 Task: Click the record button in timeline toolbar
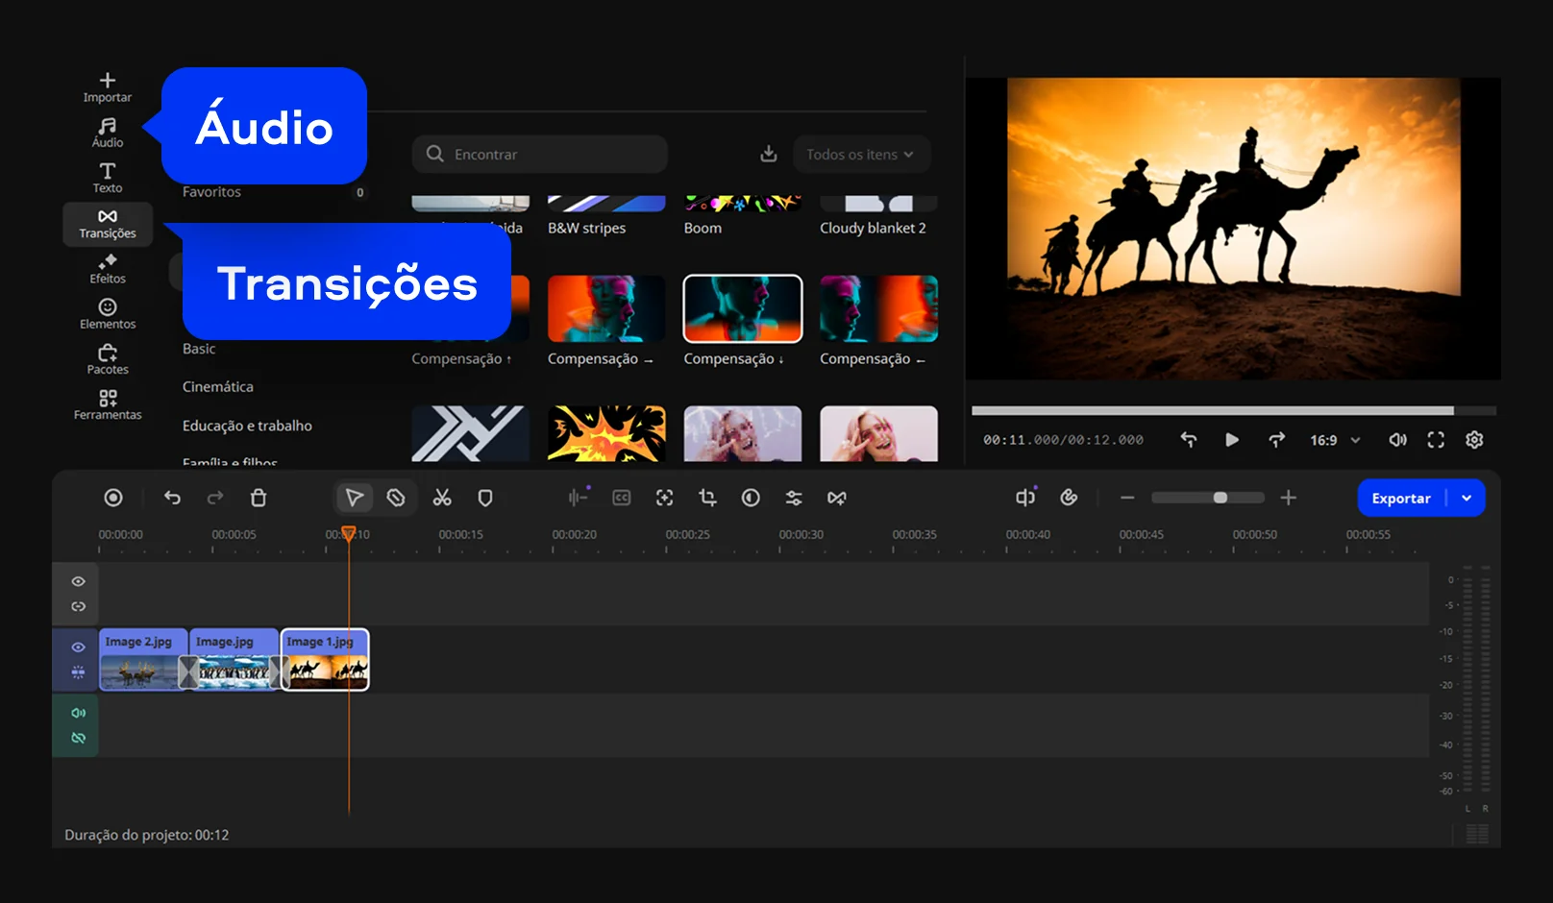pos(113,498)
